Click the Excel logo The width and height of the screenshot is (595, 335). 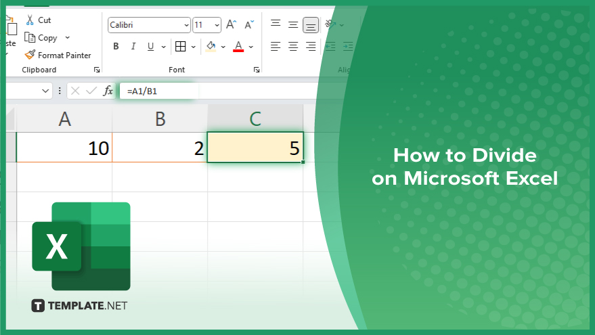(81, 246)
